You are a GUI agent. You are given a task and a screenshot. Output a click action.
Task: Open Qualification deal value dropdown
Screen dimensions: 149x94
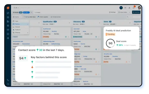pyautogui.click(x=52, y=24)
